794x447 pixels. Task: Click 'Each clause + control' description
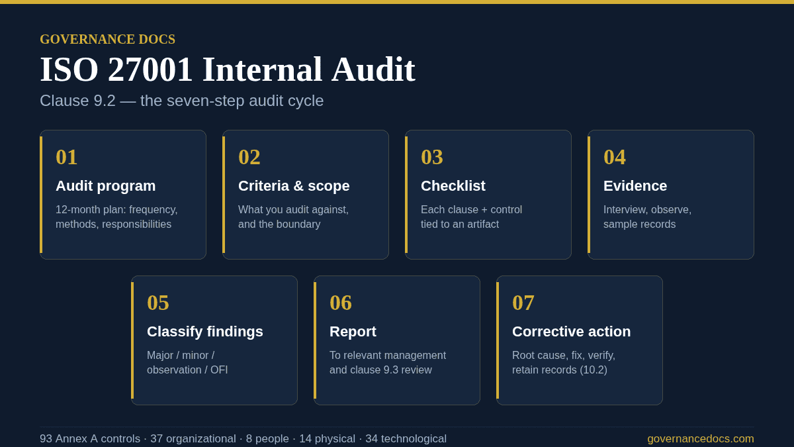pos(471,217)
